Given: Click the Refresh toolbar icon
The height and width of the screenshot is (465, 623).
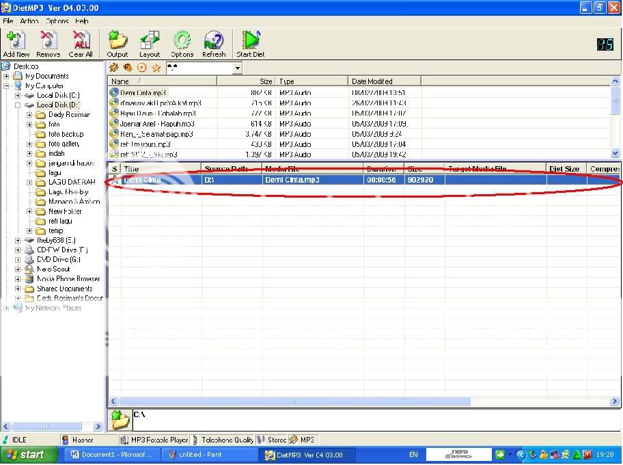Looking at the screenshot, I should tap(214, 42).
